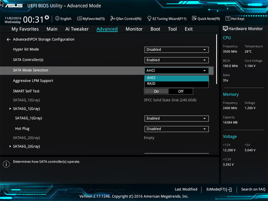Set SMART Self Test to On
The width and height of the screenshot is (268, 201).
[156, 91]
